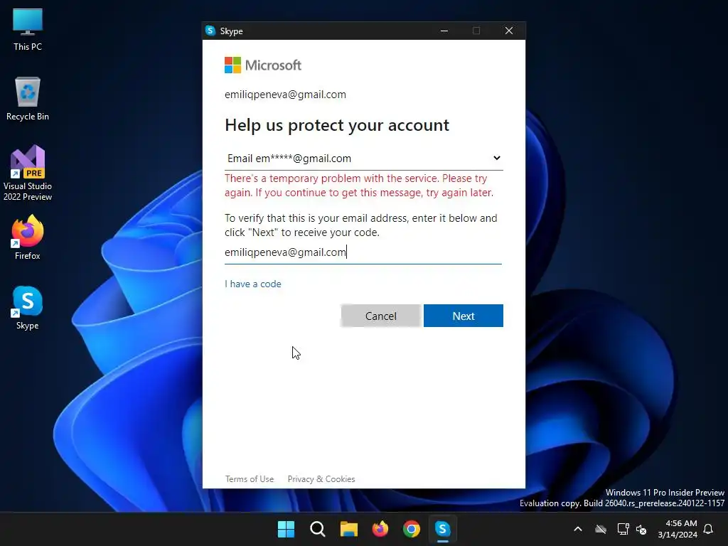Image resolution: width=728 pixels, height=546 pixels.
Task: Click the "Help us protect your account" heading
Action: (x=337, y=125)
